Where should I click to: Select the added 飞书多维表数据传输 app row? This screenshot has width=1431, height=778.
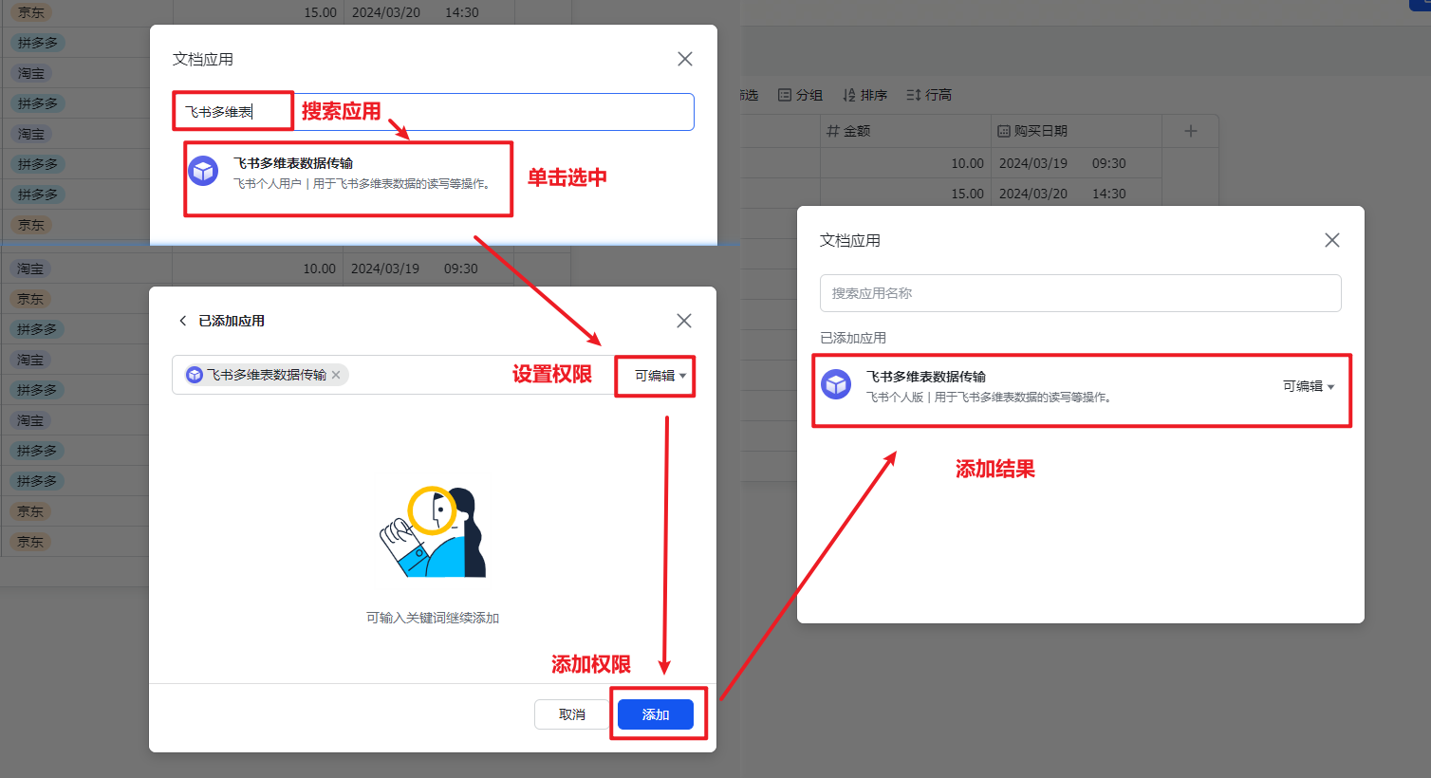(x=1080, y=386)
